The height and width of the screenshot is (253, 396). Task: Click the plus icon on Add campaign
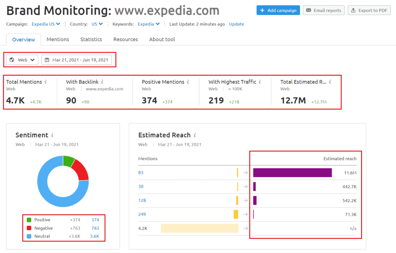point(262,10)
